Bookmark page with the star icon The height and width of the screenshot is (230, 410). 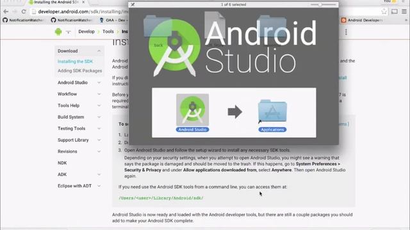(384, 11)
